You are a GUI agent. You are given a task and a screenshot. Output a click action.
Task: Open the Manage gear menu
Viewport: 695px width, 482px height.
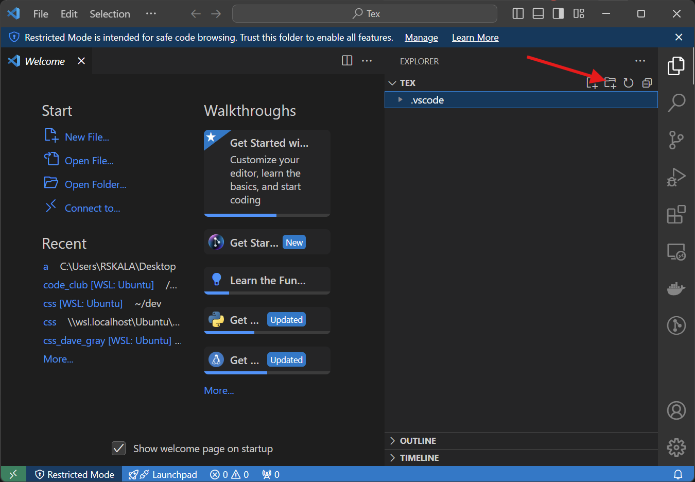tap(676, 447)
